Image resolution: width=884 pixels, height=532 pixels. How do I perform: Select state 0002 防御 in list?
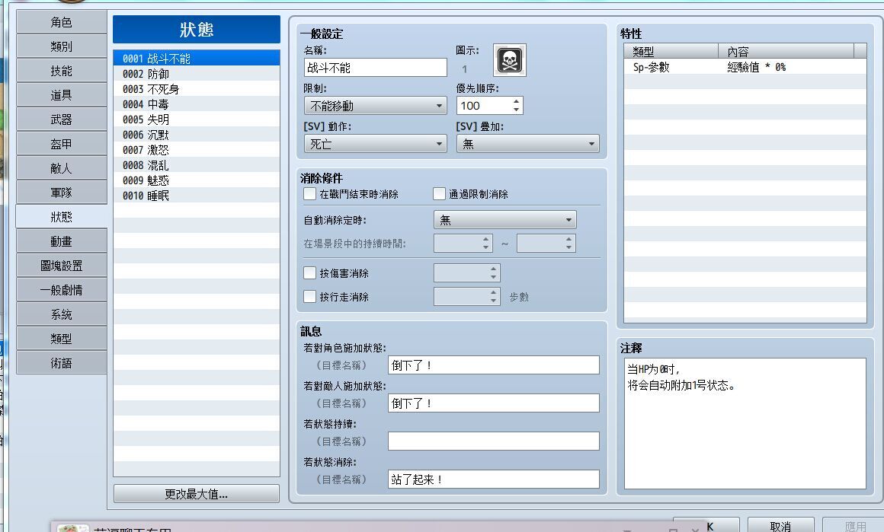[196, 74]
